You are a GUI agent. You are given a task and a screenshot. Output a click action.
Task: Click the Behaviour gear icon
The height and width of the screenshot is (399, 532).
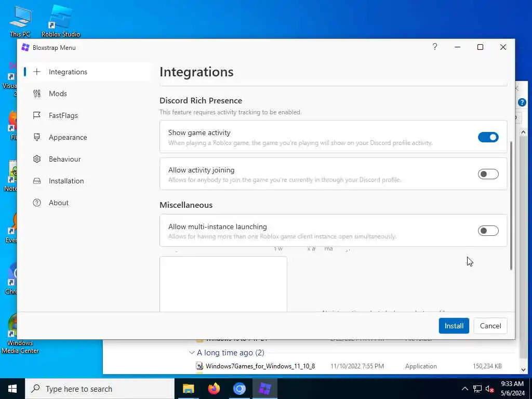(37, 159)
